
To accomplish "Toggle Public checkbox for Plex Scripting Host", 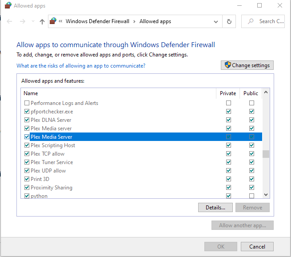I will coord(251,145).
